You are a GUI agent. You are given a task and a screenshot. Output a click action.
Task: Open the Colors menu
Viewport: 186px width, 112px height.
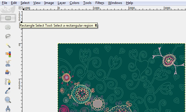pos(74,3)
